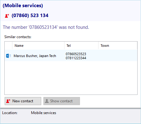Sort by the Town column header

pyautogui.click(x=118, y=46)
